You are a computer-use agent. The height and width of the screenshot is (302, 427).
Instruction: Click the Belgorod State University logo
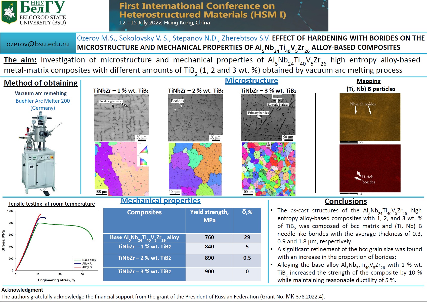[x=34, y=13]
